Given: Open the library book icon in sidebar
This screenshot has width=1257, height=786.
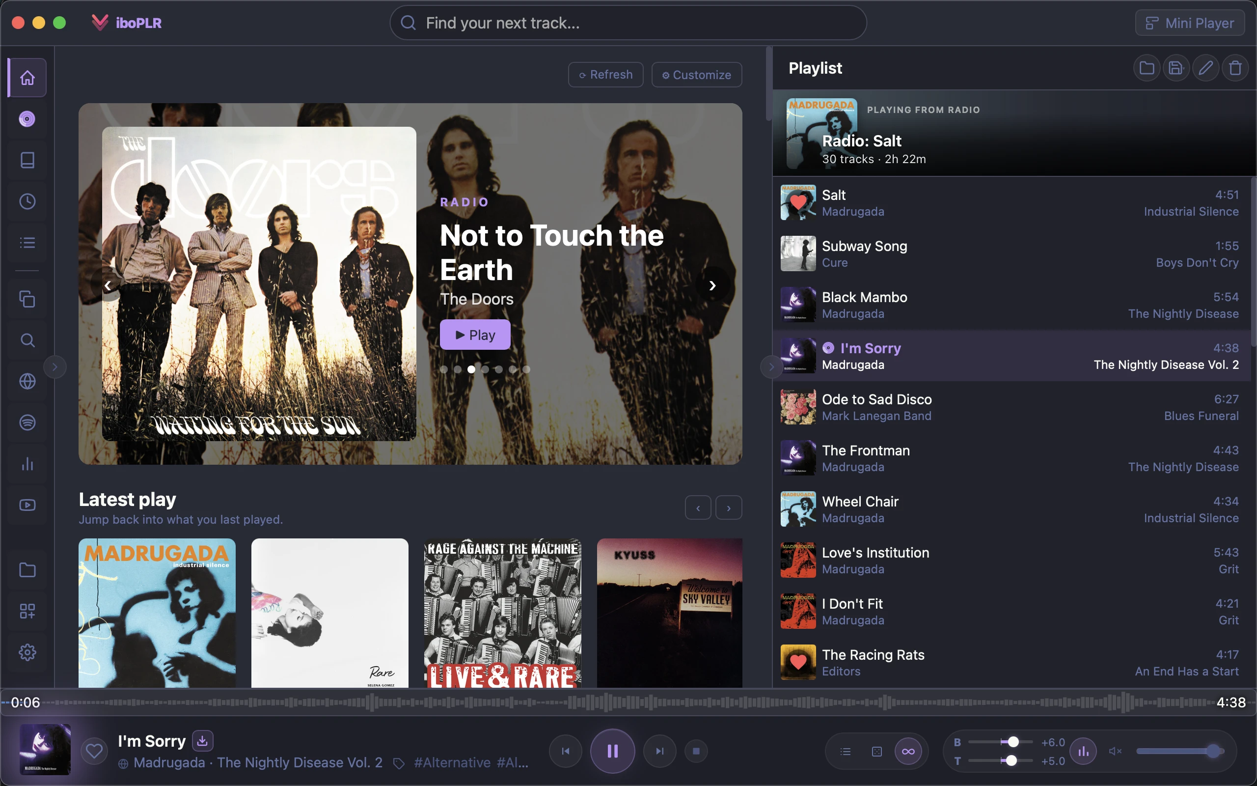Looking at the screenshot, I should pos(27,160).
